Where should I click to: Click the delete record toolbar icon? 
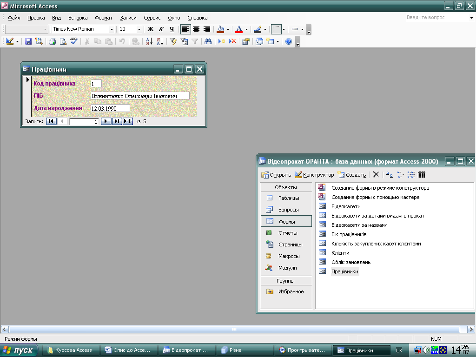coord(232,41)
